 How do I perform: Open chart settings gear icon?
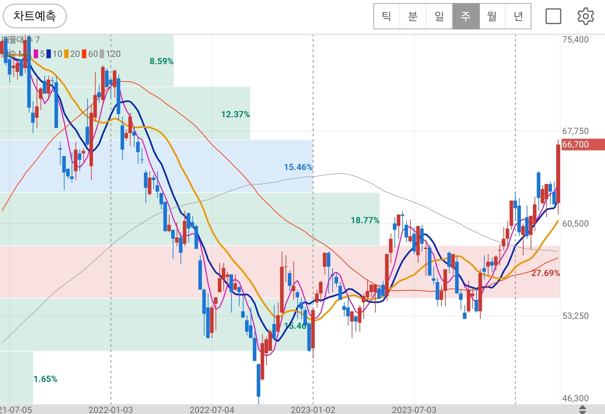coord(586,16)
